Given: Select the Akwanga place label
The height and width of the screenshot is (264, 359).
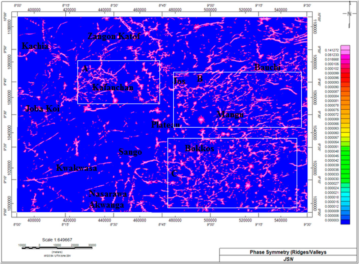Looking at the screenshot, I should (107, 205).
